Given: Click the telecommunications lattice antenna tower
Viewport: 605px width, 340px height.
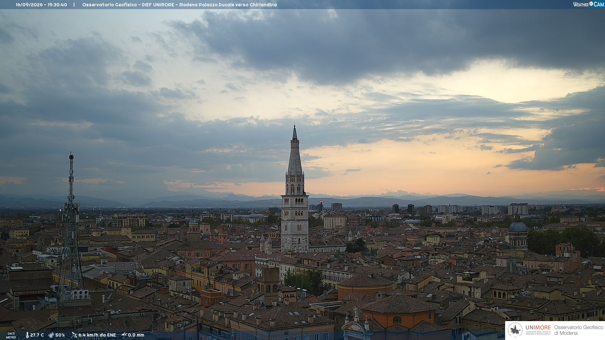Looking at the screenshot, I should 71,227.
